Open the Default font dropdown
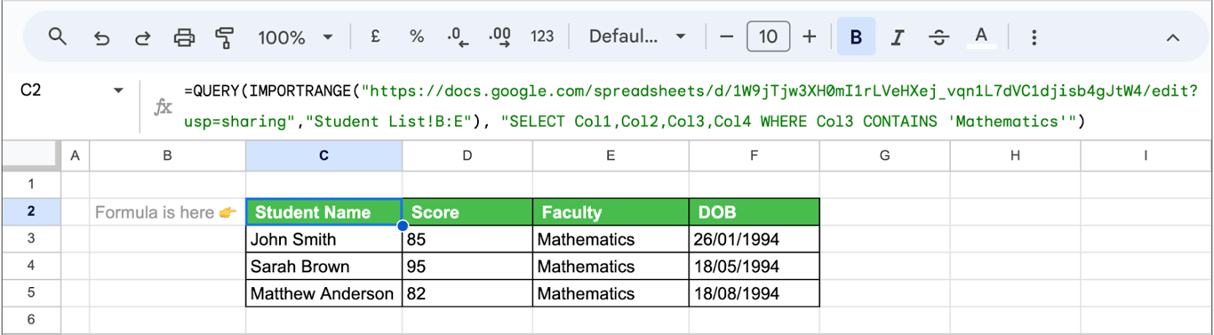This screenshot has height=335, width=1214. point(637,37)
